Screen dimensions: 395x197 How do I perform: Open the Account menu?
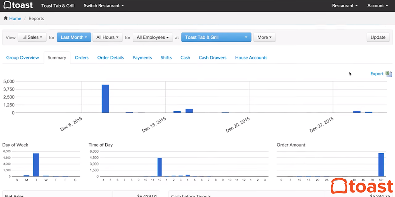click(x=377, y=6)
